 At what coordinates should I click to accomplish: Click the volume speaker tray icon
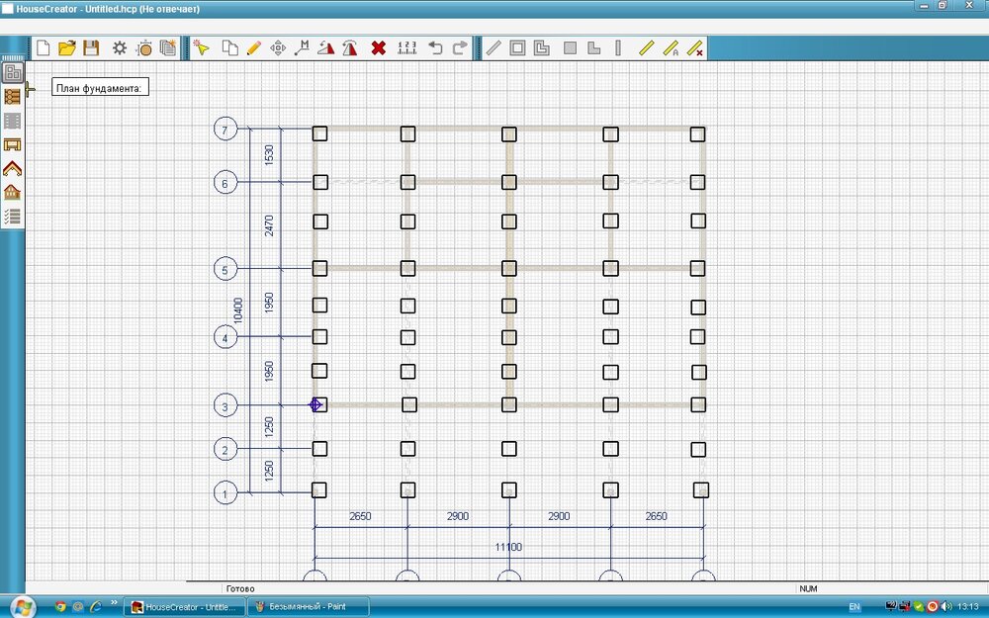pyautogui.click(x=946, y=607)
